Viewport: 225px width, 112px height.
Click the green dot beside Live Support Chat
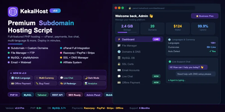coord(170,62)
